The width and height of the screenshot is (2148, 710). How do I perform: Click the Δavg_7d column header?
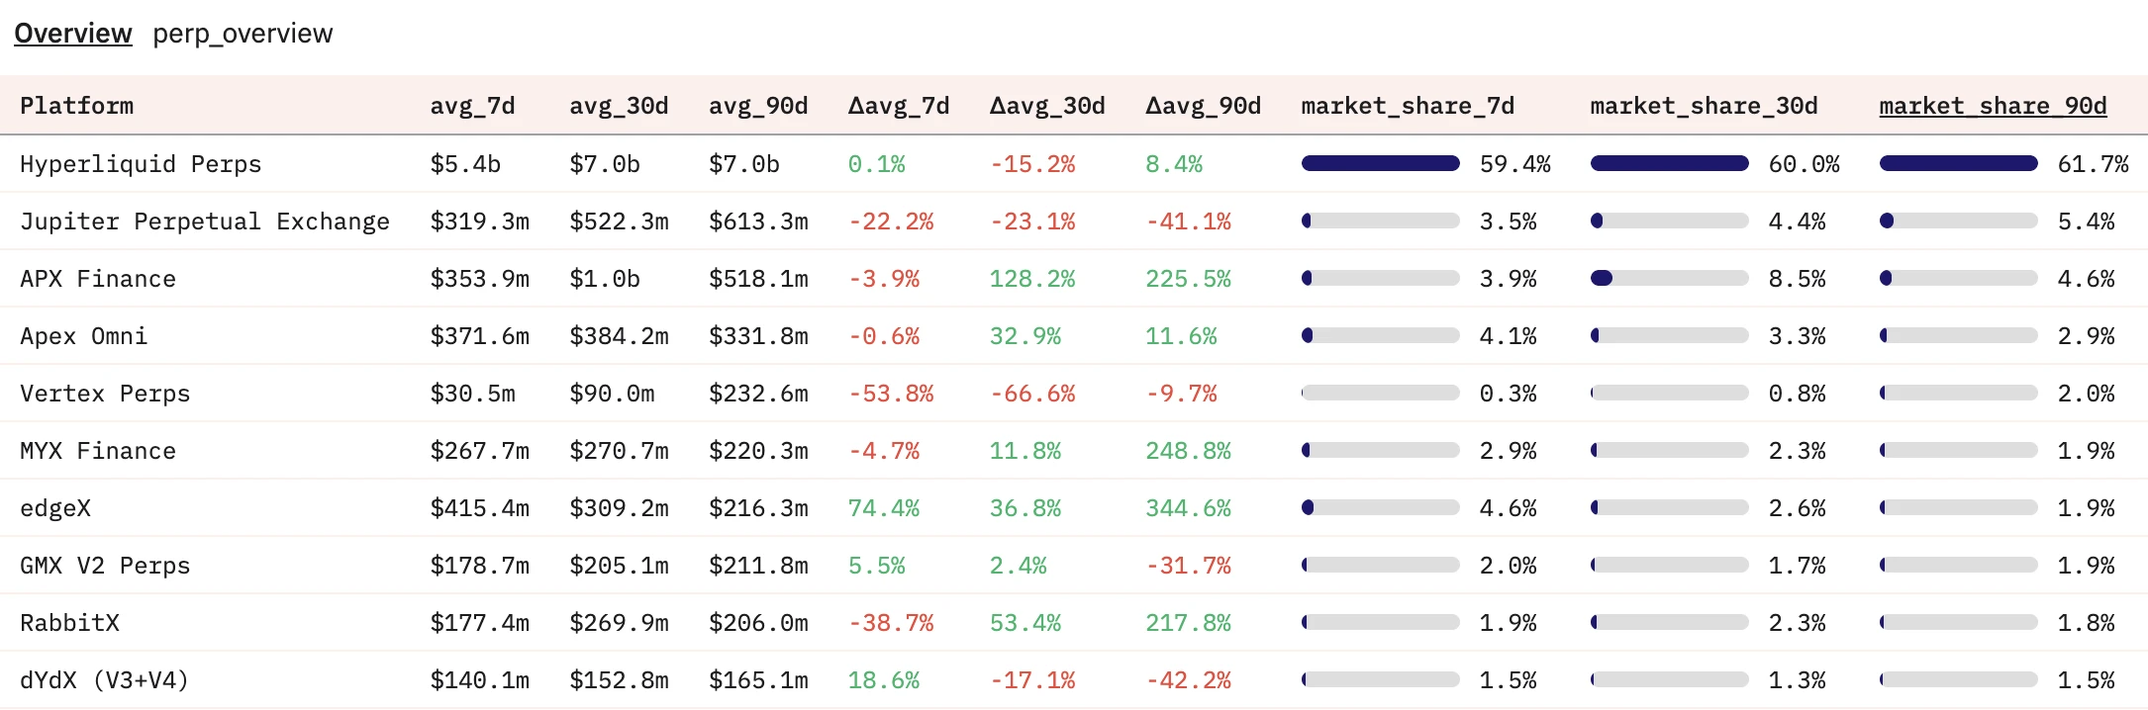pyautogui.click(x=899, y=106)
